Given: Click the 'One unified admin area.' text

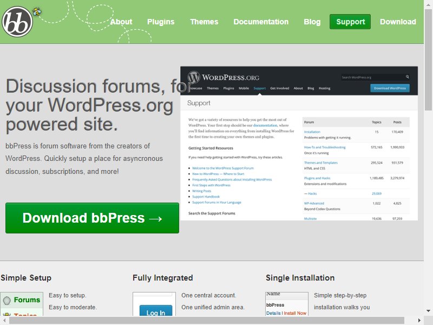Looking at the screenshot, I should (x=213, y=307).
